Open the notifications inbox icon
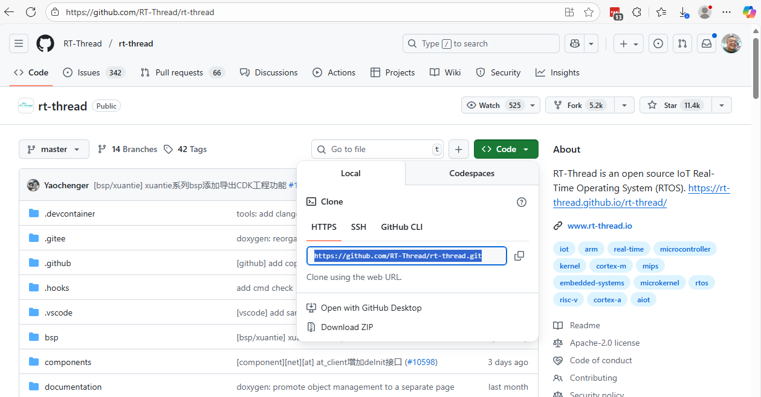Viewport: 761px width, 397px height. 706,43
